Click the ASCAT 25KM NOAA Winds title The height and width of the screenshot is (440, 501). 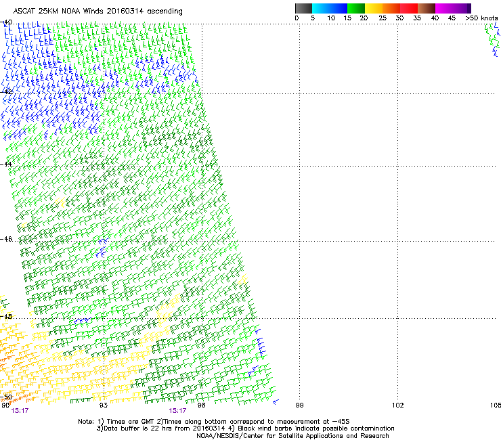click(x=97, y=12)
